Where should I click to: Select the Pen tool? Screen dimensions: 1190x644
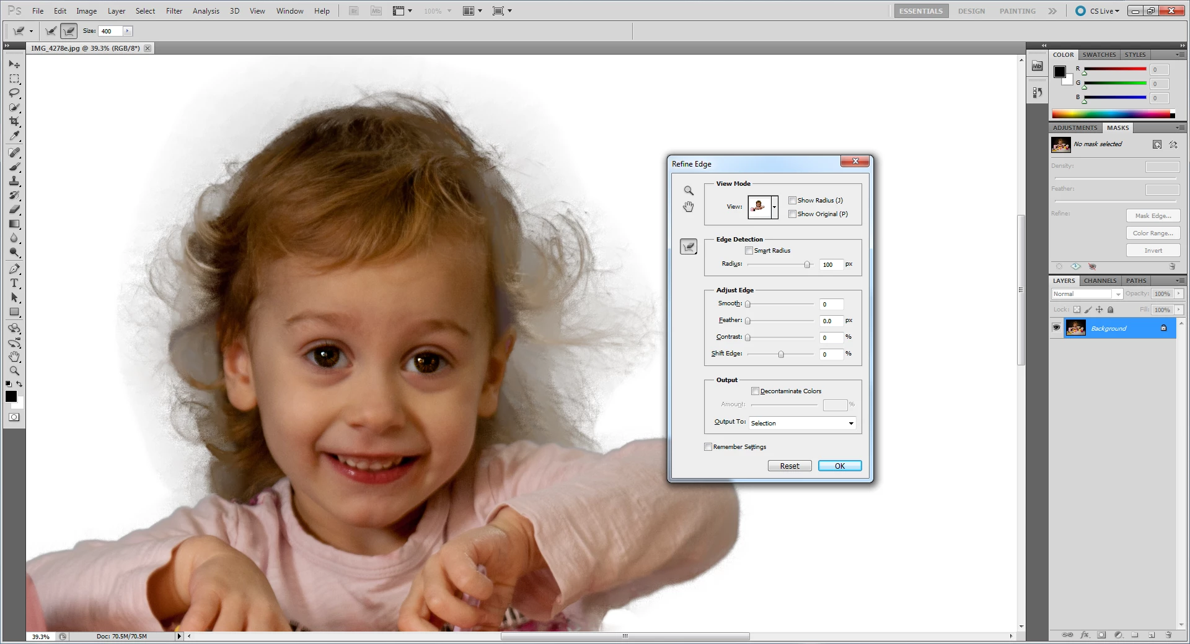tap(14, 269)
